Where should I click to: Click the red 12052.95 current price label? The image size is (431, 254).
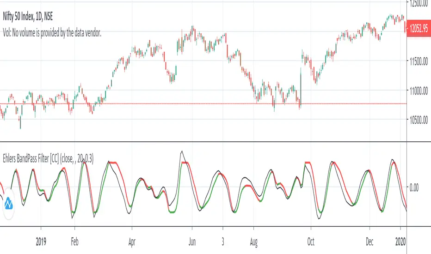click(419, 28)
